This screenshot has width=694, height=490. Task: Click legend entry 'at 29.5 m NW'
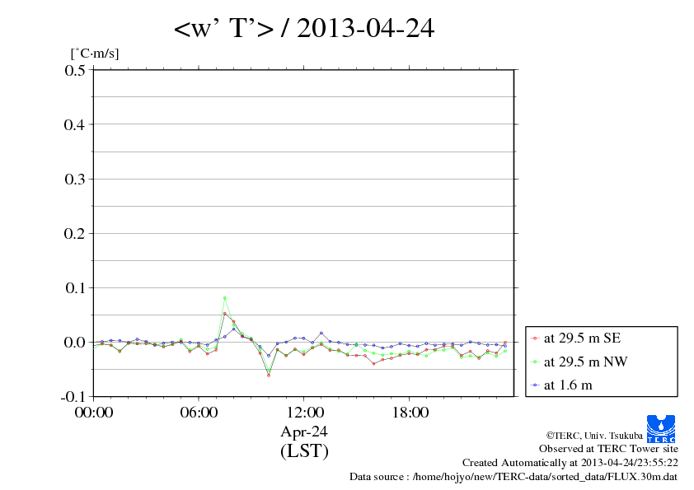[585, 362]
